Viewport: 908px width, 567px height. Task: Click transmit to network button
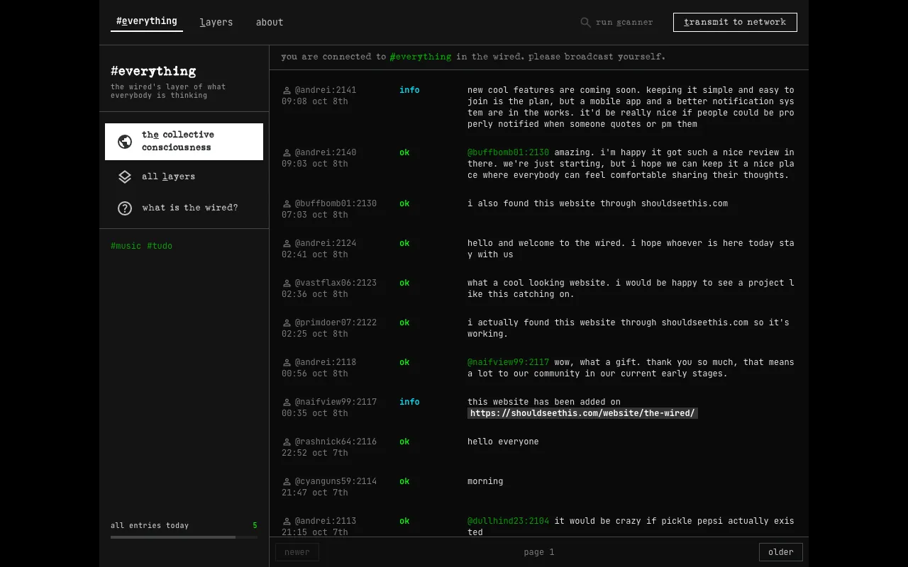pos(735,22)
